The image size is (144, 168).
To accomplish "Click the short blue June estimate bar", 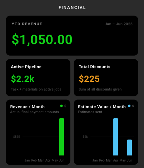I will click(x=129, y=147).
